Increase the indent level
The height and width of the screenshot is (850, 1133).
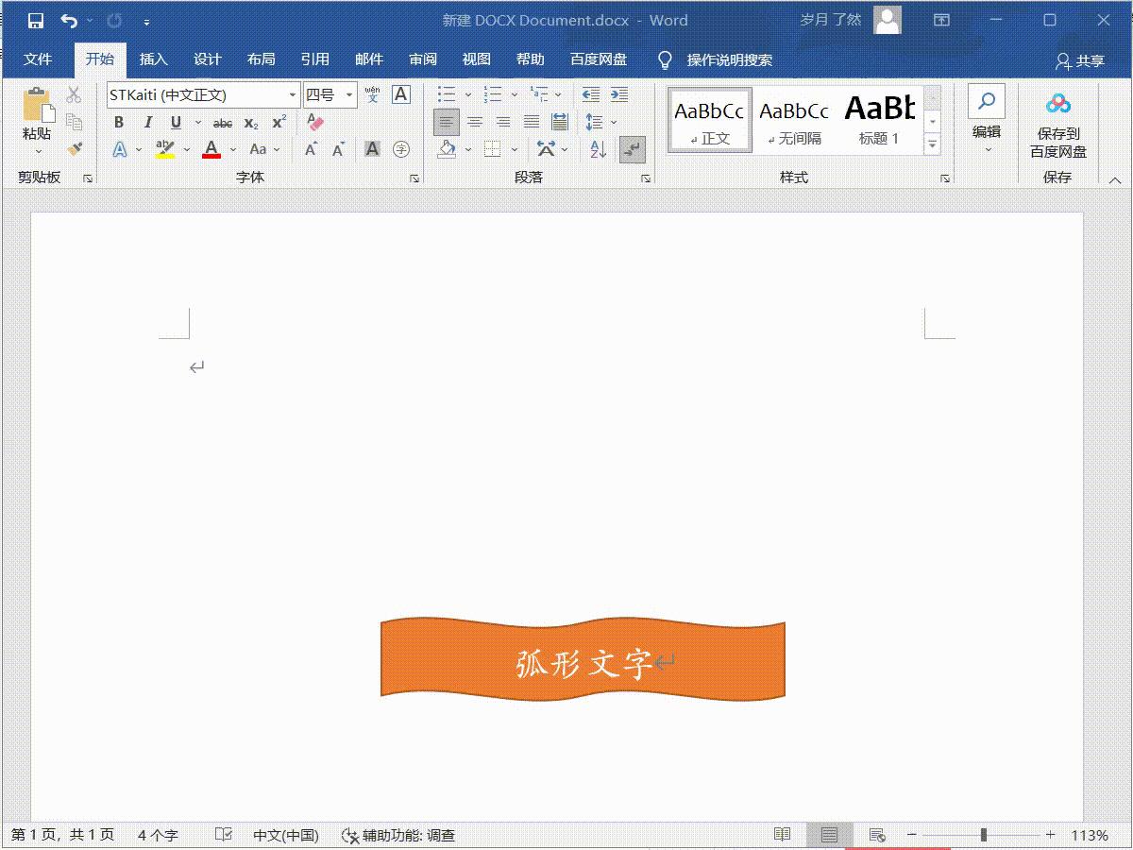point(618,93)
